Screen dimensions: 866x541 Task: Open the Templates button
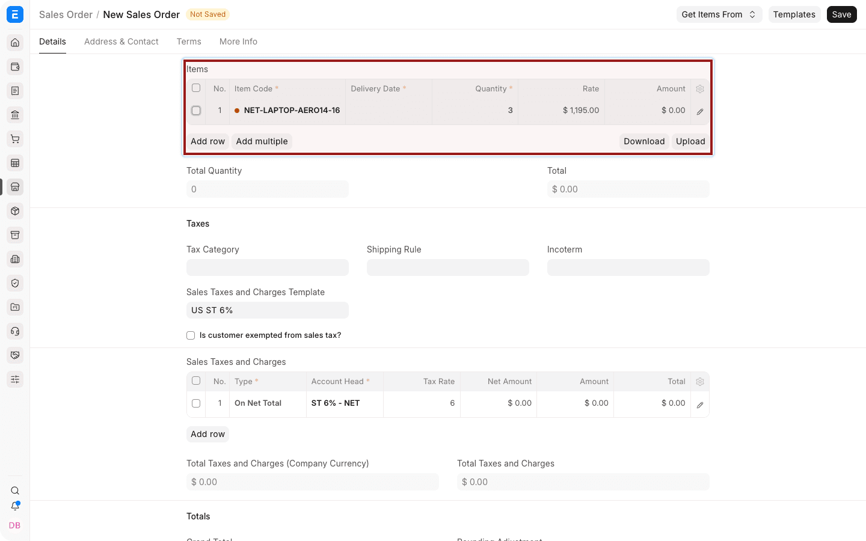[794, 14]
